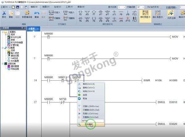Image resolution: width=185 pixels, height=137 pixels.
Task: Open the 视图 ribbon tab
Action: [x=46, y=6]
